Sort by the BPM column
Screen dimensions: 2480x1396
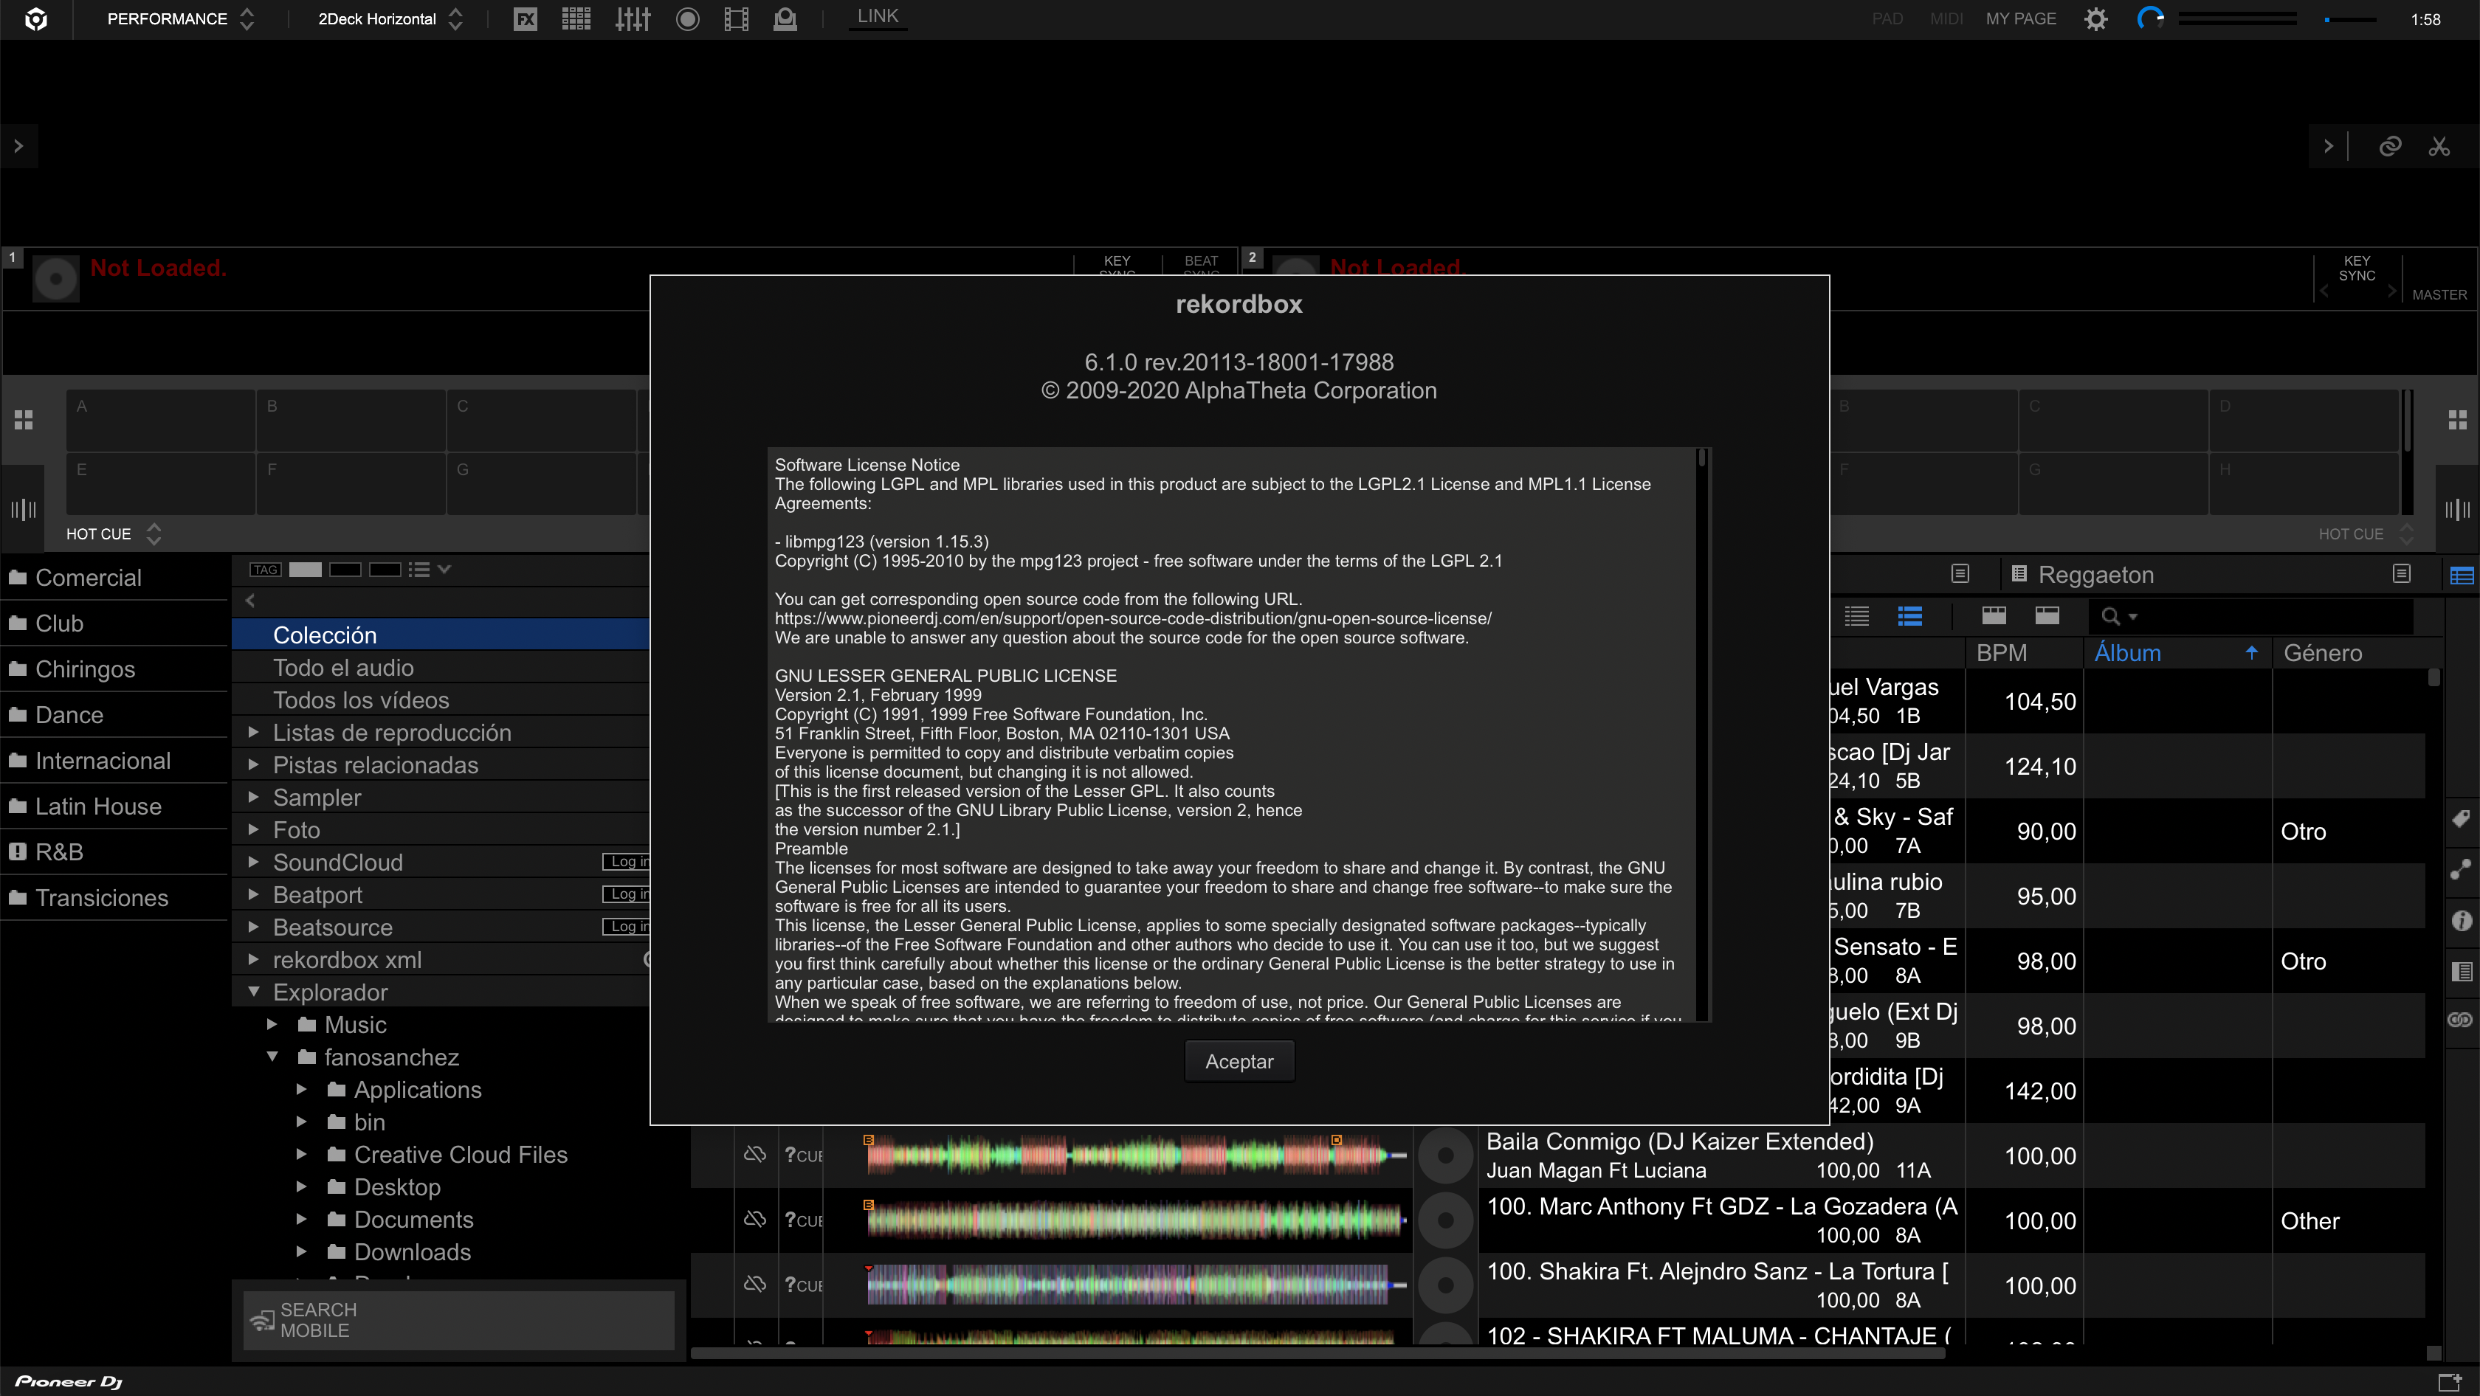pyautogui.click(x=2024, y=653)
